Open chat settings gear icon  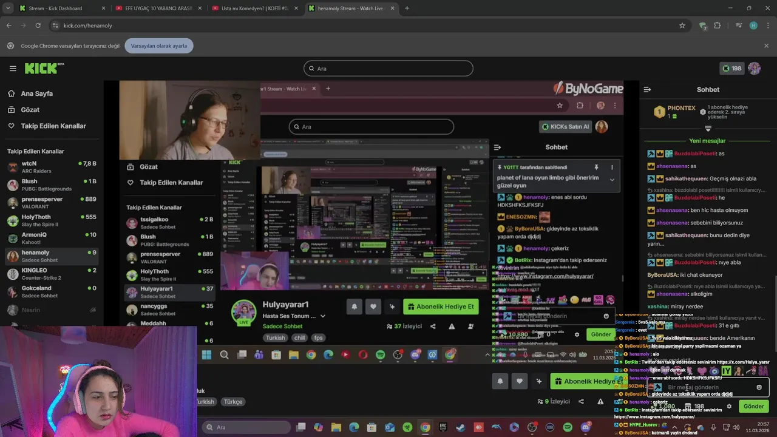coord(729,407)
